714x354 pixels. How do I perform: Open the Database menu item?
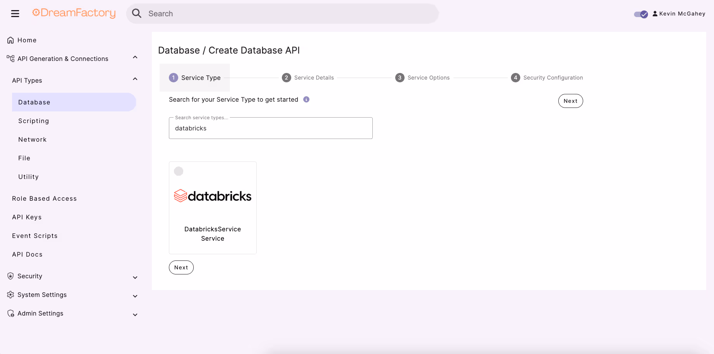coord(74,102)
